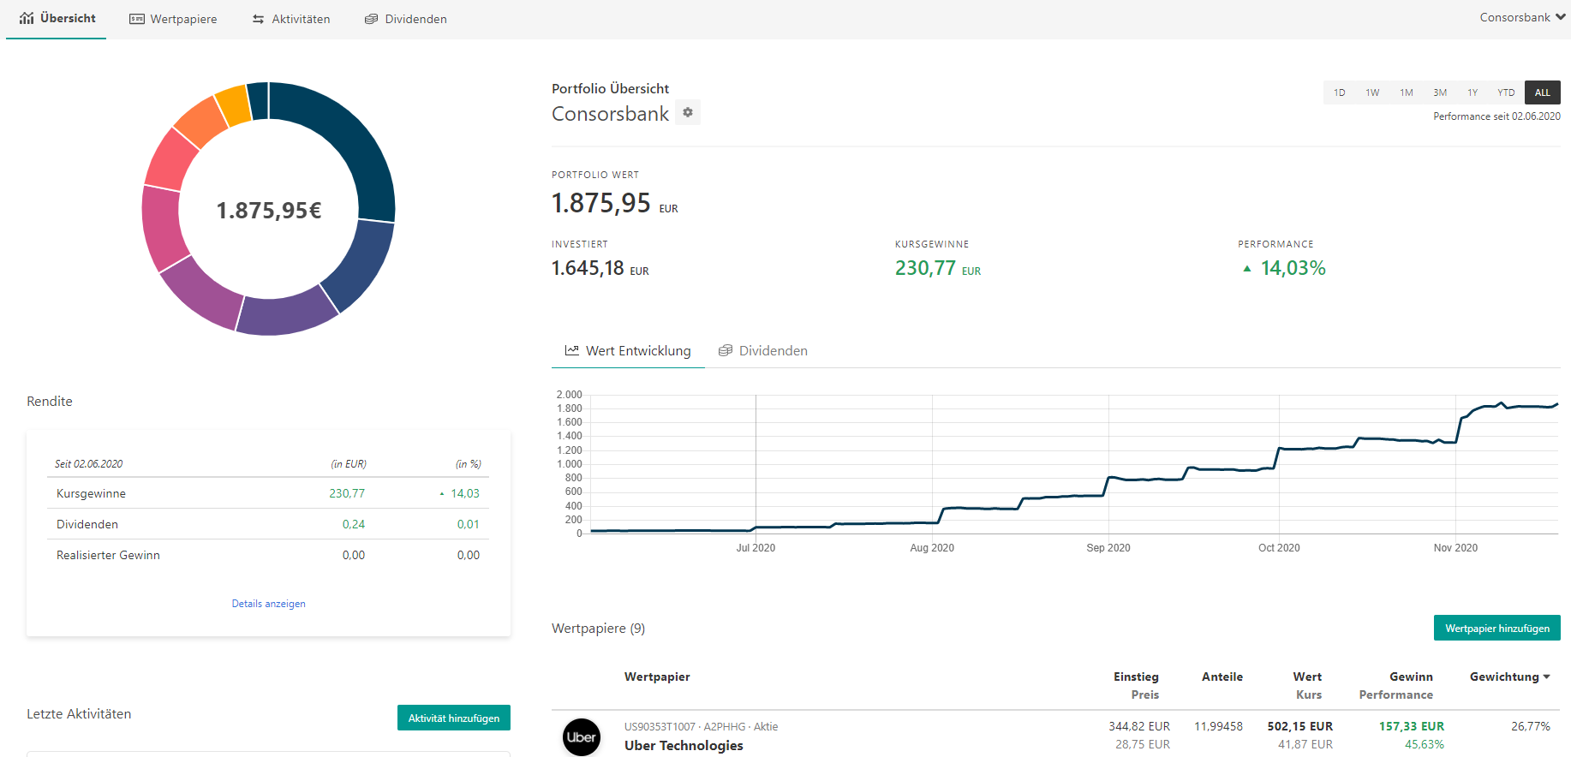Select the ALL time range
1571x757 pixels.
tap(1543, 92)
